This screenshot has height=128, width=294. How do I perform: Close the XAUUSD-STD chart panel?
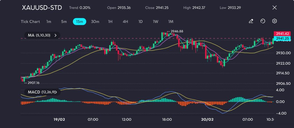274,8
